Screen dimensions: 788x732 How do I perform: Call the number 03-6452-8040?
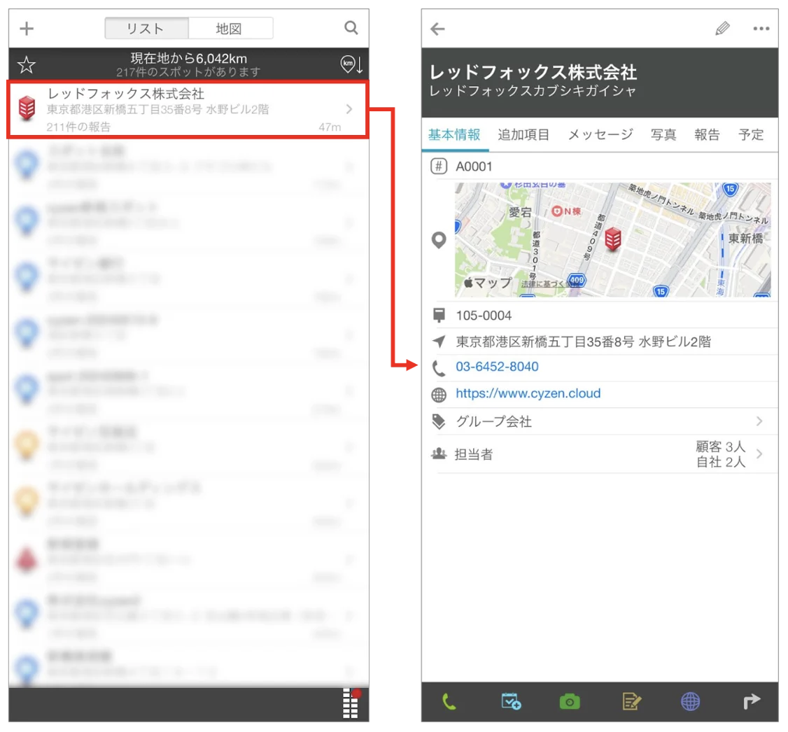pyautogui.click(x=497, y=367)
